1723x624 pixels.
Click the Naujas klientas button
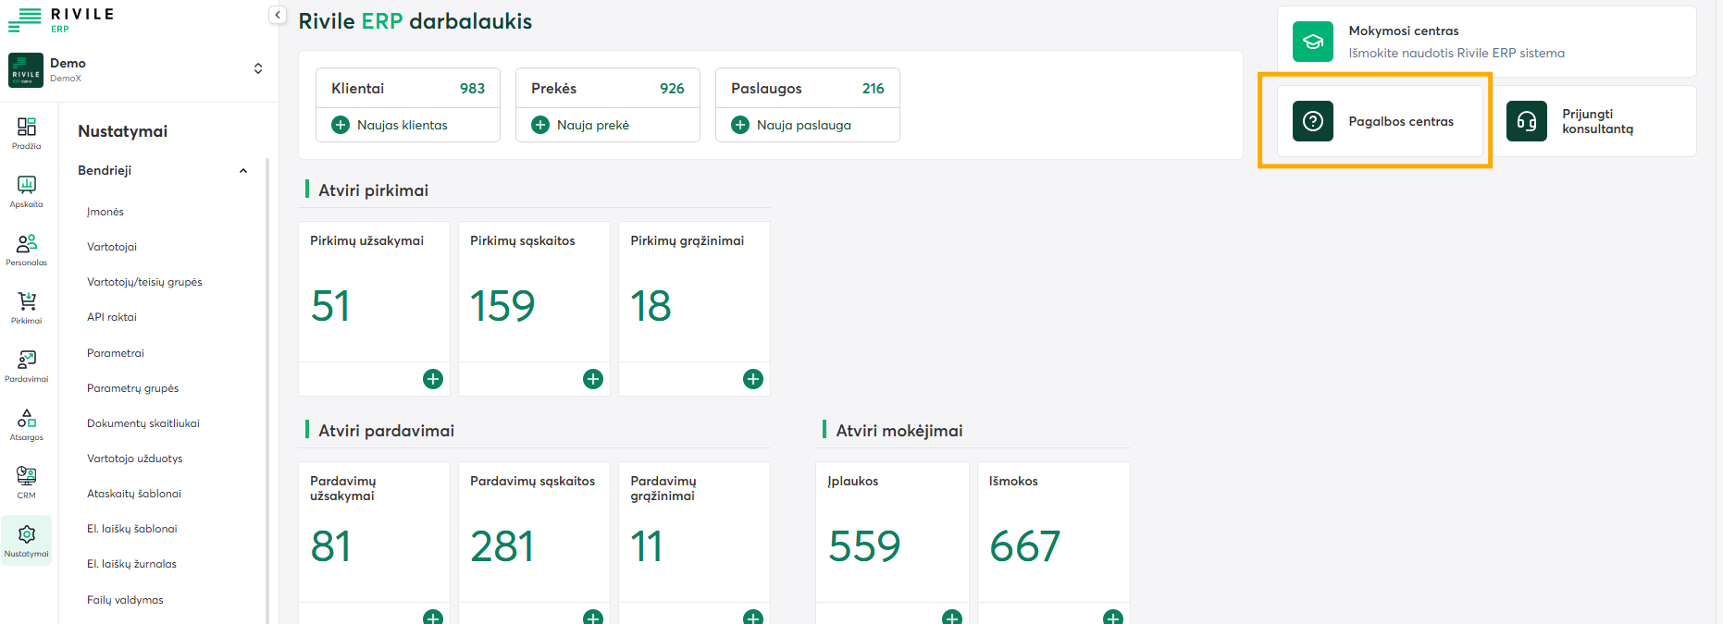click(x=390, y=125)
